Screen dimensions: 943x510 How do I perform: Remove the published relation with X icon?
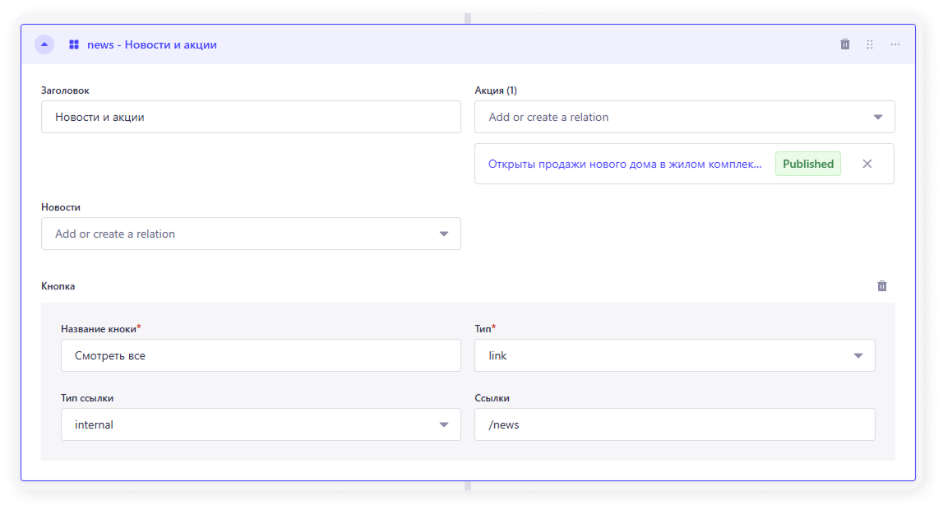867,164
